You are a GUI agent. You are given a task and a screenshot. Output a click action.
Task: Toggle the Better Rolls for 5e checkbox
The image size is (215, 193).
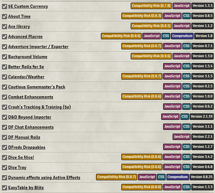(5, 67)
